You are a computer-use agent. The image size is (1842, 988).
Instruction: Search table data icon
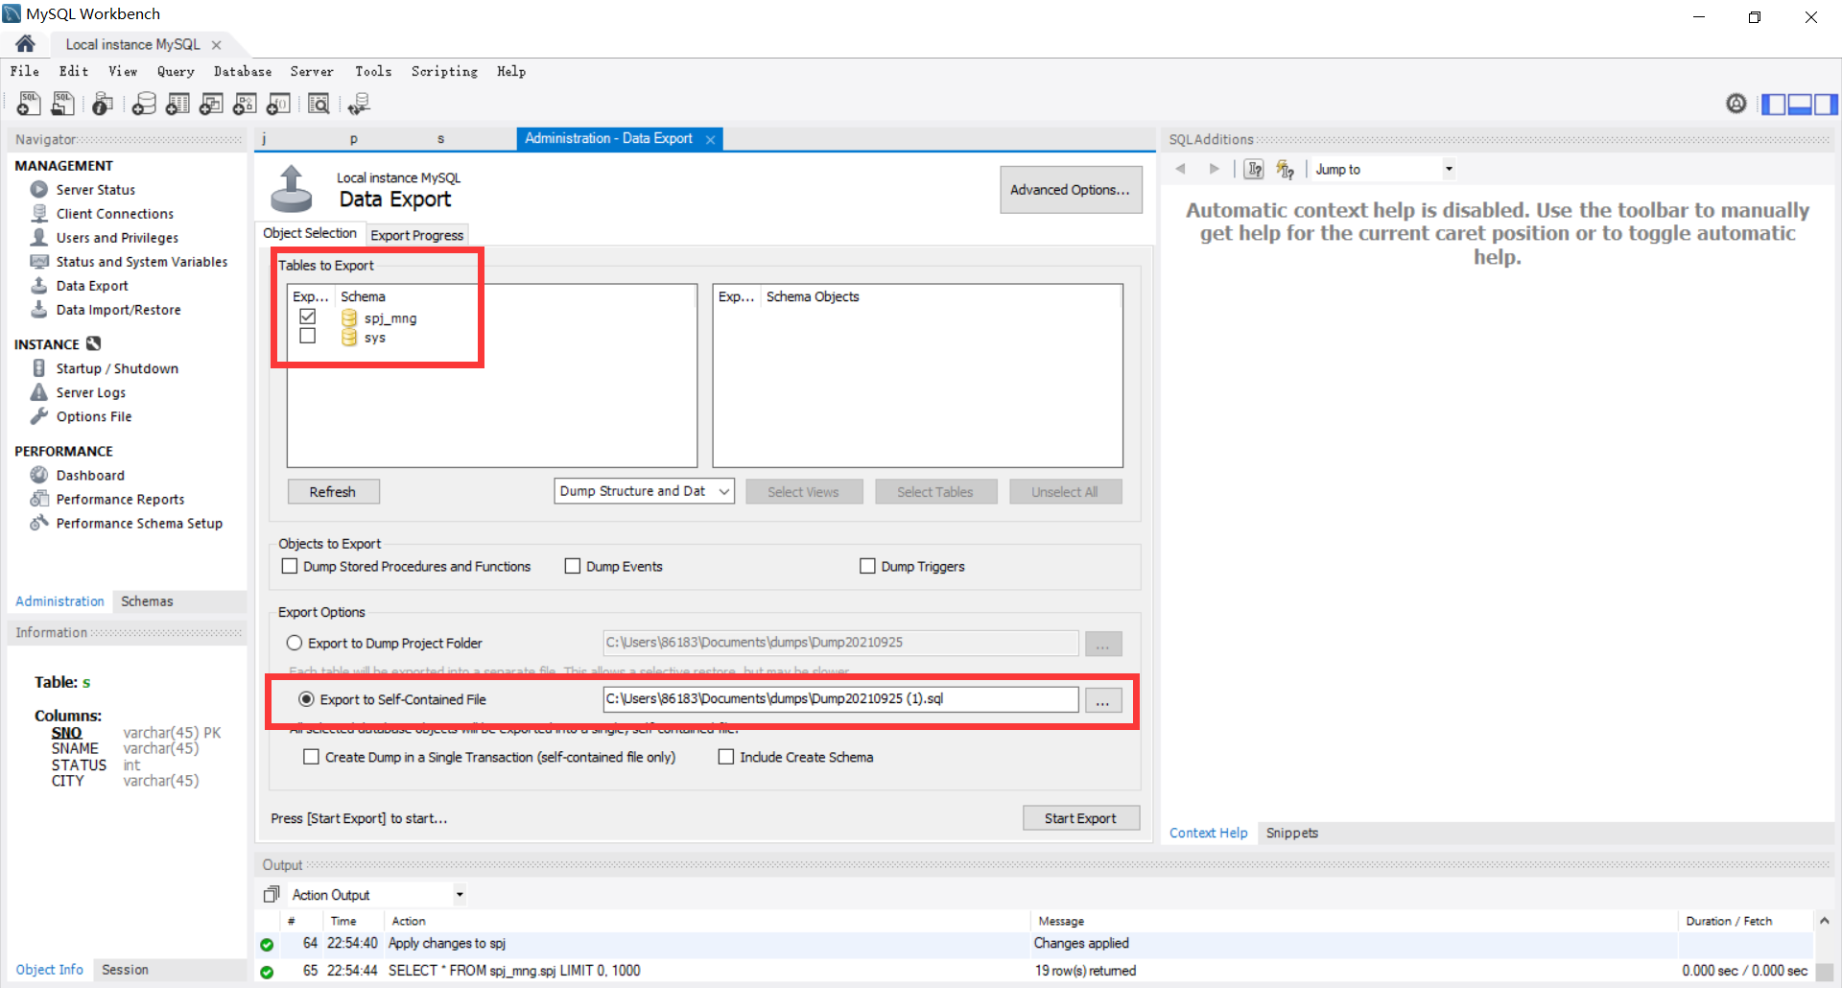319,104
